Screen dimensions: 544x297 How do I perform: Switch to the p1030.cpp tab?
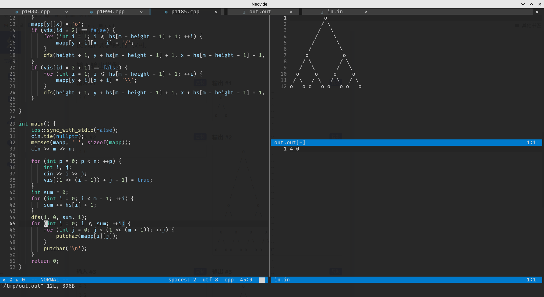pyautogui.click(x=36, y=12)
